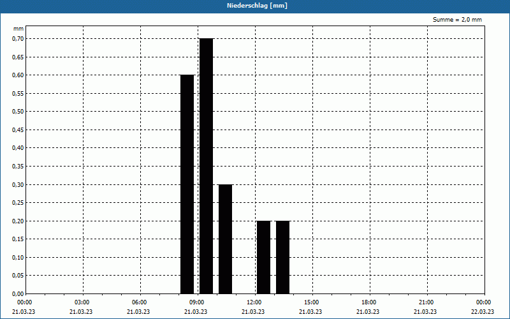Click the 21:00 time label
The height and width of the screenshot is (319, 510).
click(426, 302)
